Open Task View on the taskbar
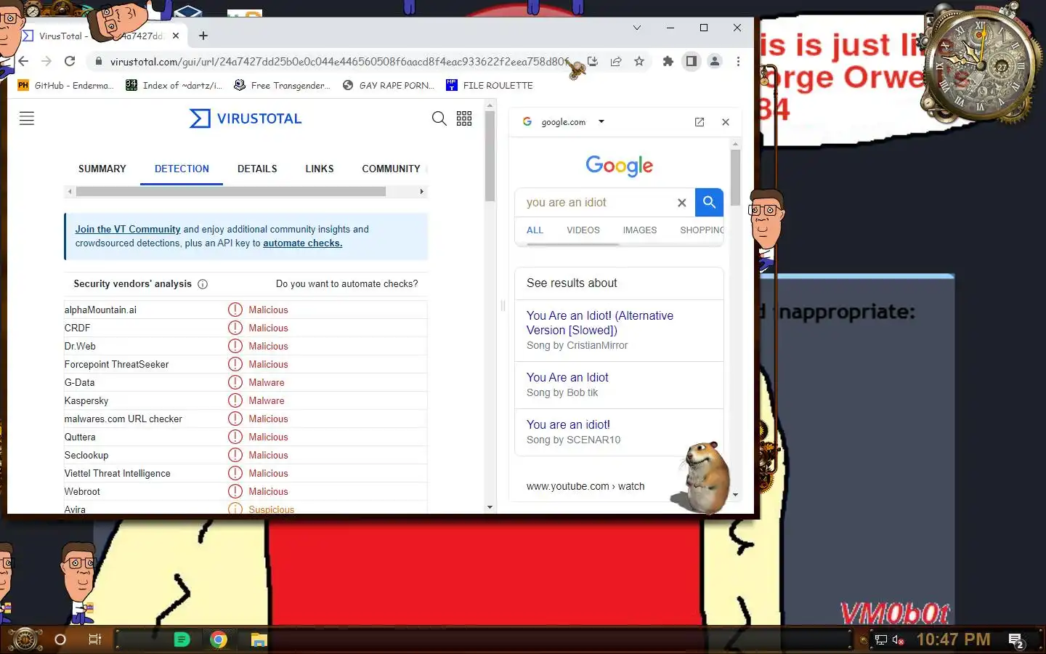The width and height of the screenshot is (1046, 654). pyautogui.click(x=94, y=639)
